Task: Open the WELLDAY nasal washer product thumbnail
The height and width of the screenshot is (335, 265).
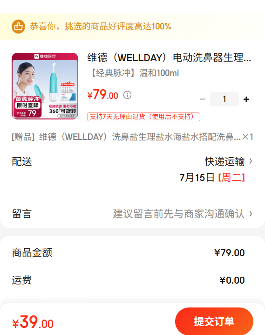Action: tap(45, 86)
